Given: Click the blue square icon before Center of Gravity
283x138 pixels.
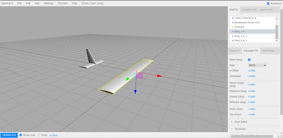Looking at the screenshot, I should pos(233,18).
